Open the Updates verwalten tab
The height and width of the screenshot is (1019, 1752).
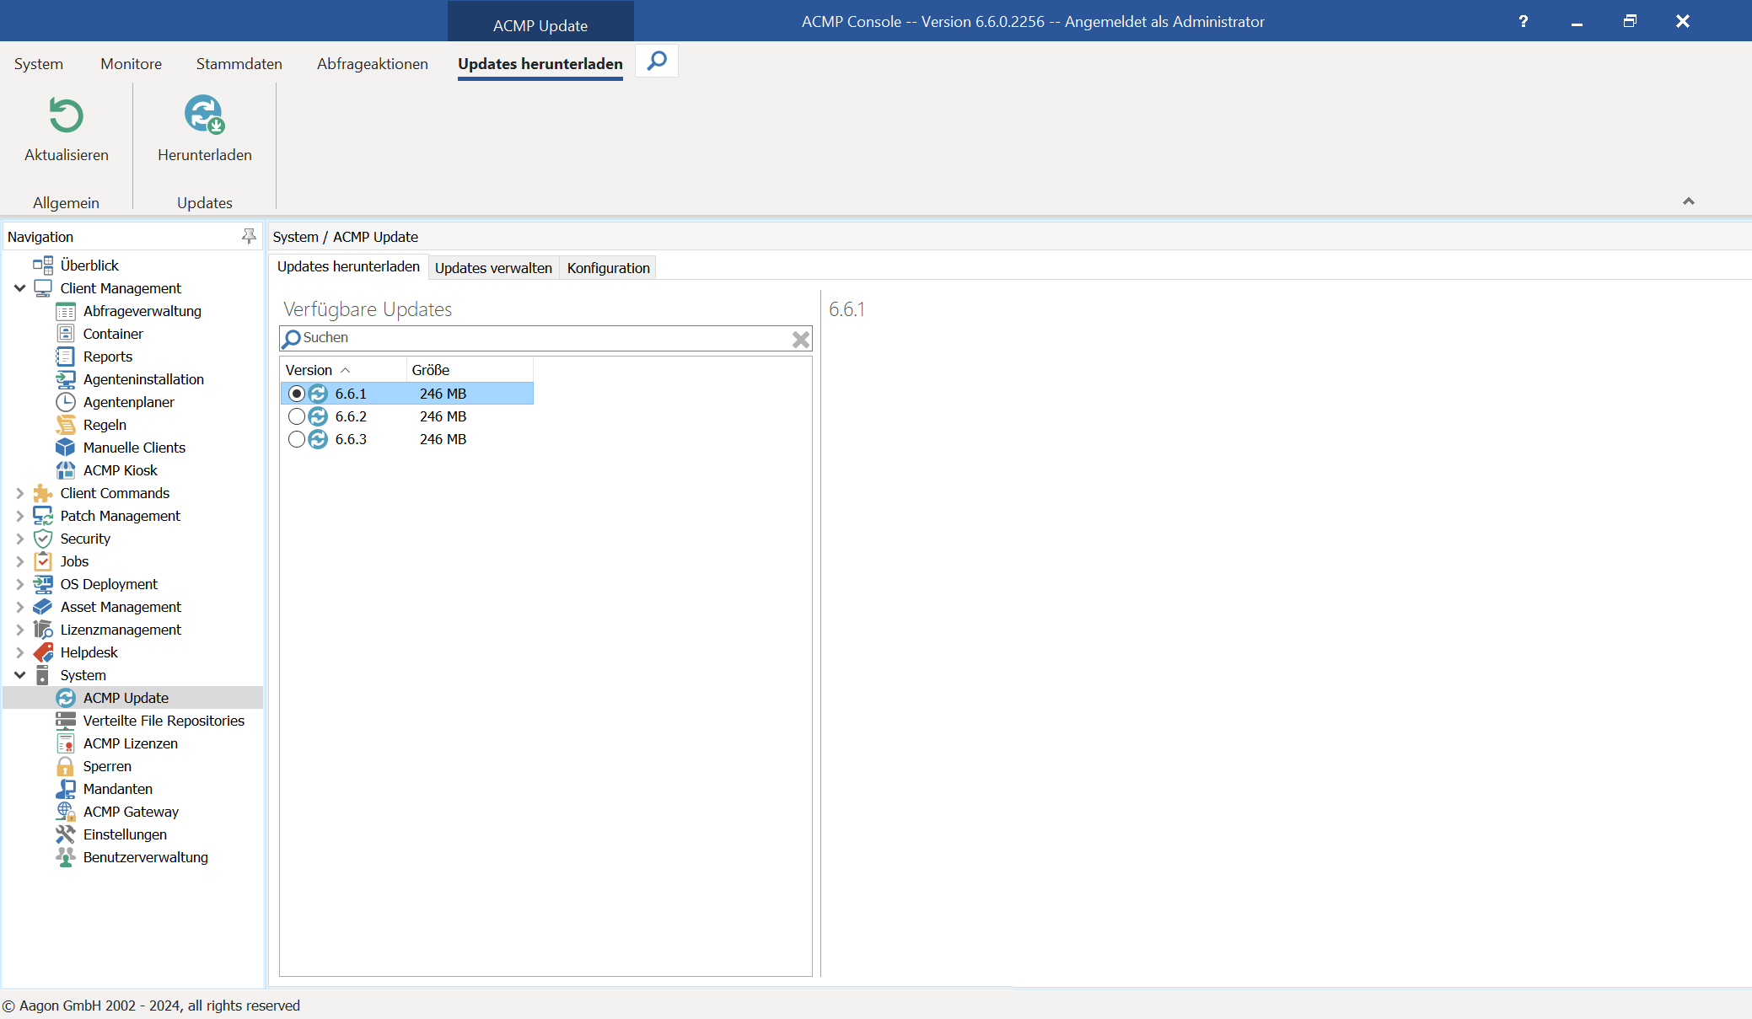(x=493, y=267)
